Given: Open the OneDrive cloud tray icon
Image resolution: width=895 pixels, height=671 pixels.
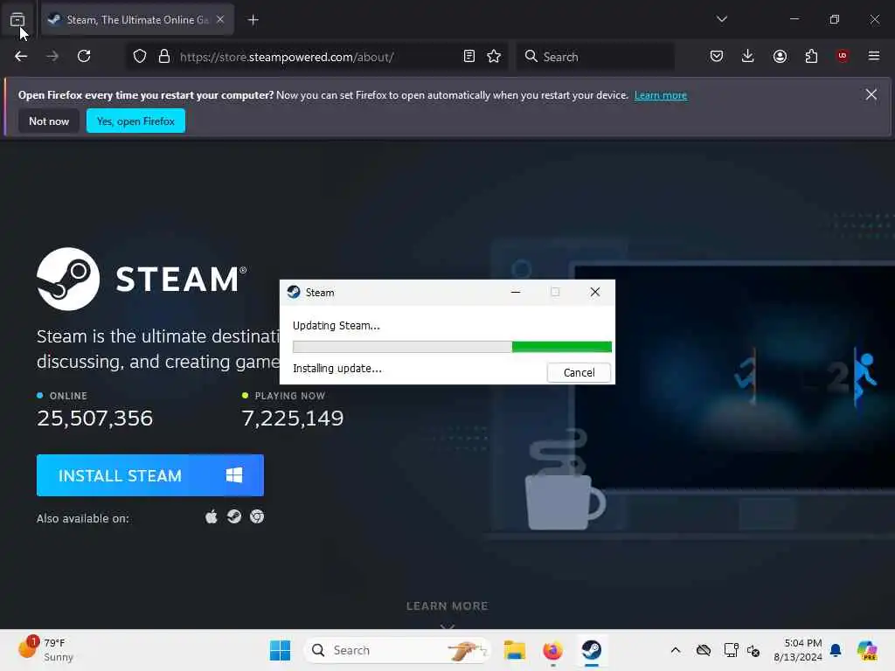Looking at the screenshot, I should [704, 650].
